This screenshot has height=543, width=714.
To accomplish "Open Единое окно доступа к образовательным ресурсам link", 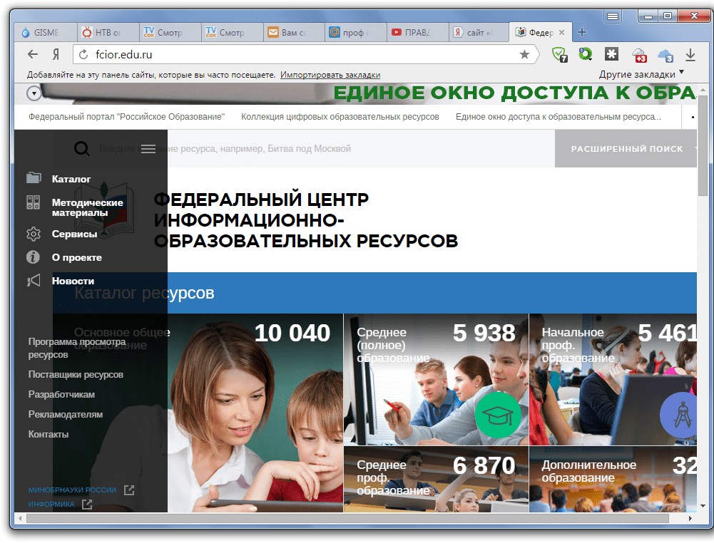I will tap(559, 117).
